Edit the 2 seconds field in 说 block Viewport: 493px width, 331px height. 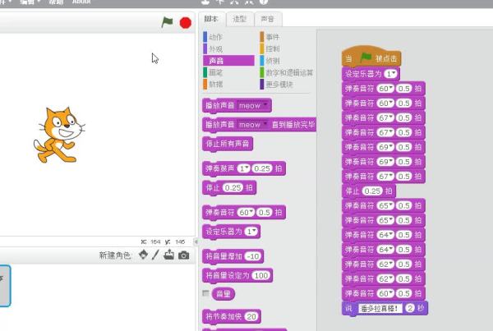coord(410,308)
